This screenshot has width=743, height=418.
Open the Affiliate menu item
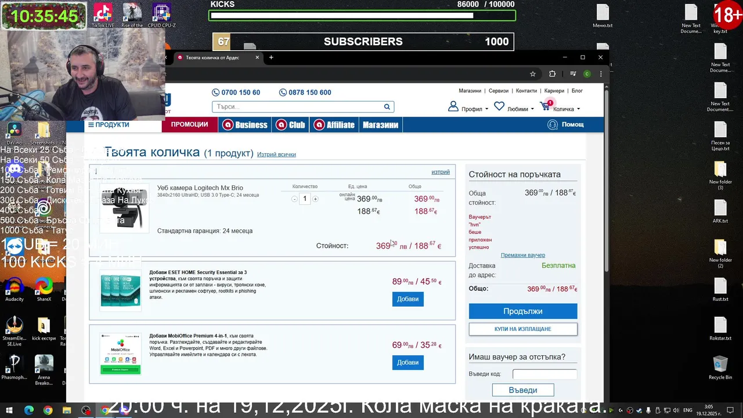334,125
